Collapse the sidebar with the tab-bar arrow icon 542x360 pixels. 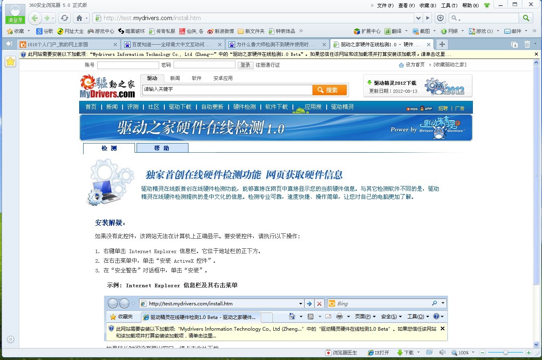click(x=9, y=44)
